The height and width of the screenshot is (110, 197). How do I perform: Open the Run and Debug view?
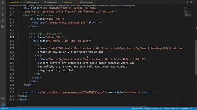click(x=3, y=20)
